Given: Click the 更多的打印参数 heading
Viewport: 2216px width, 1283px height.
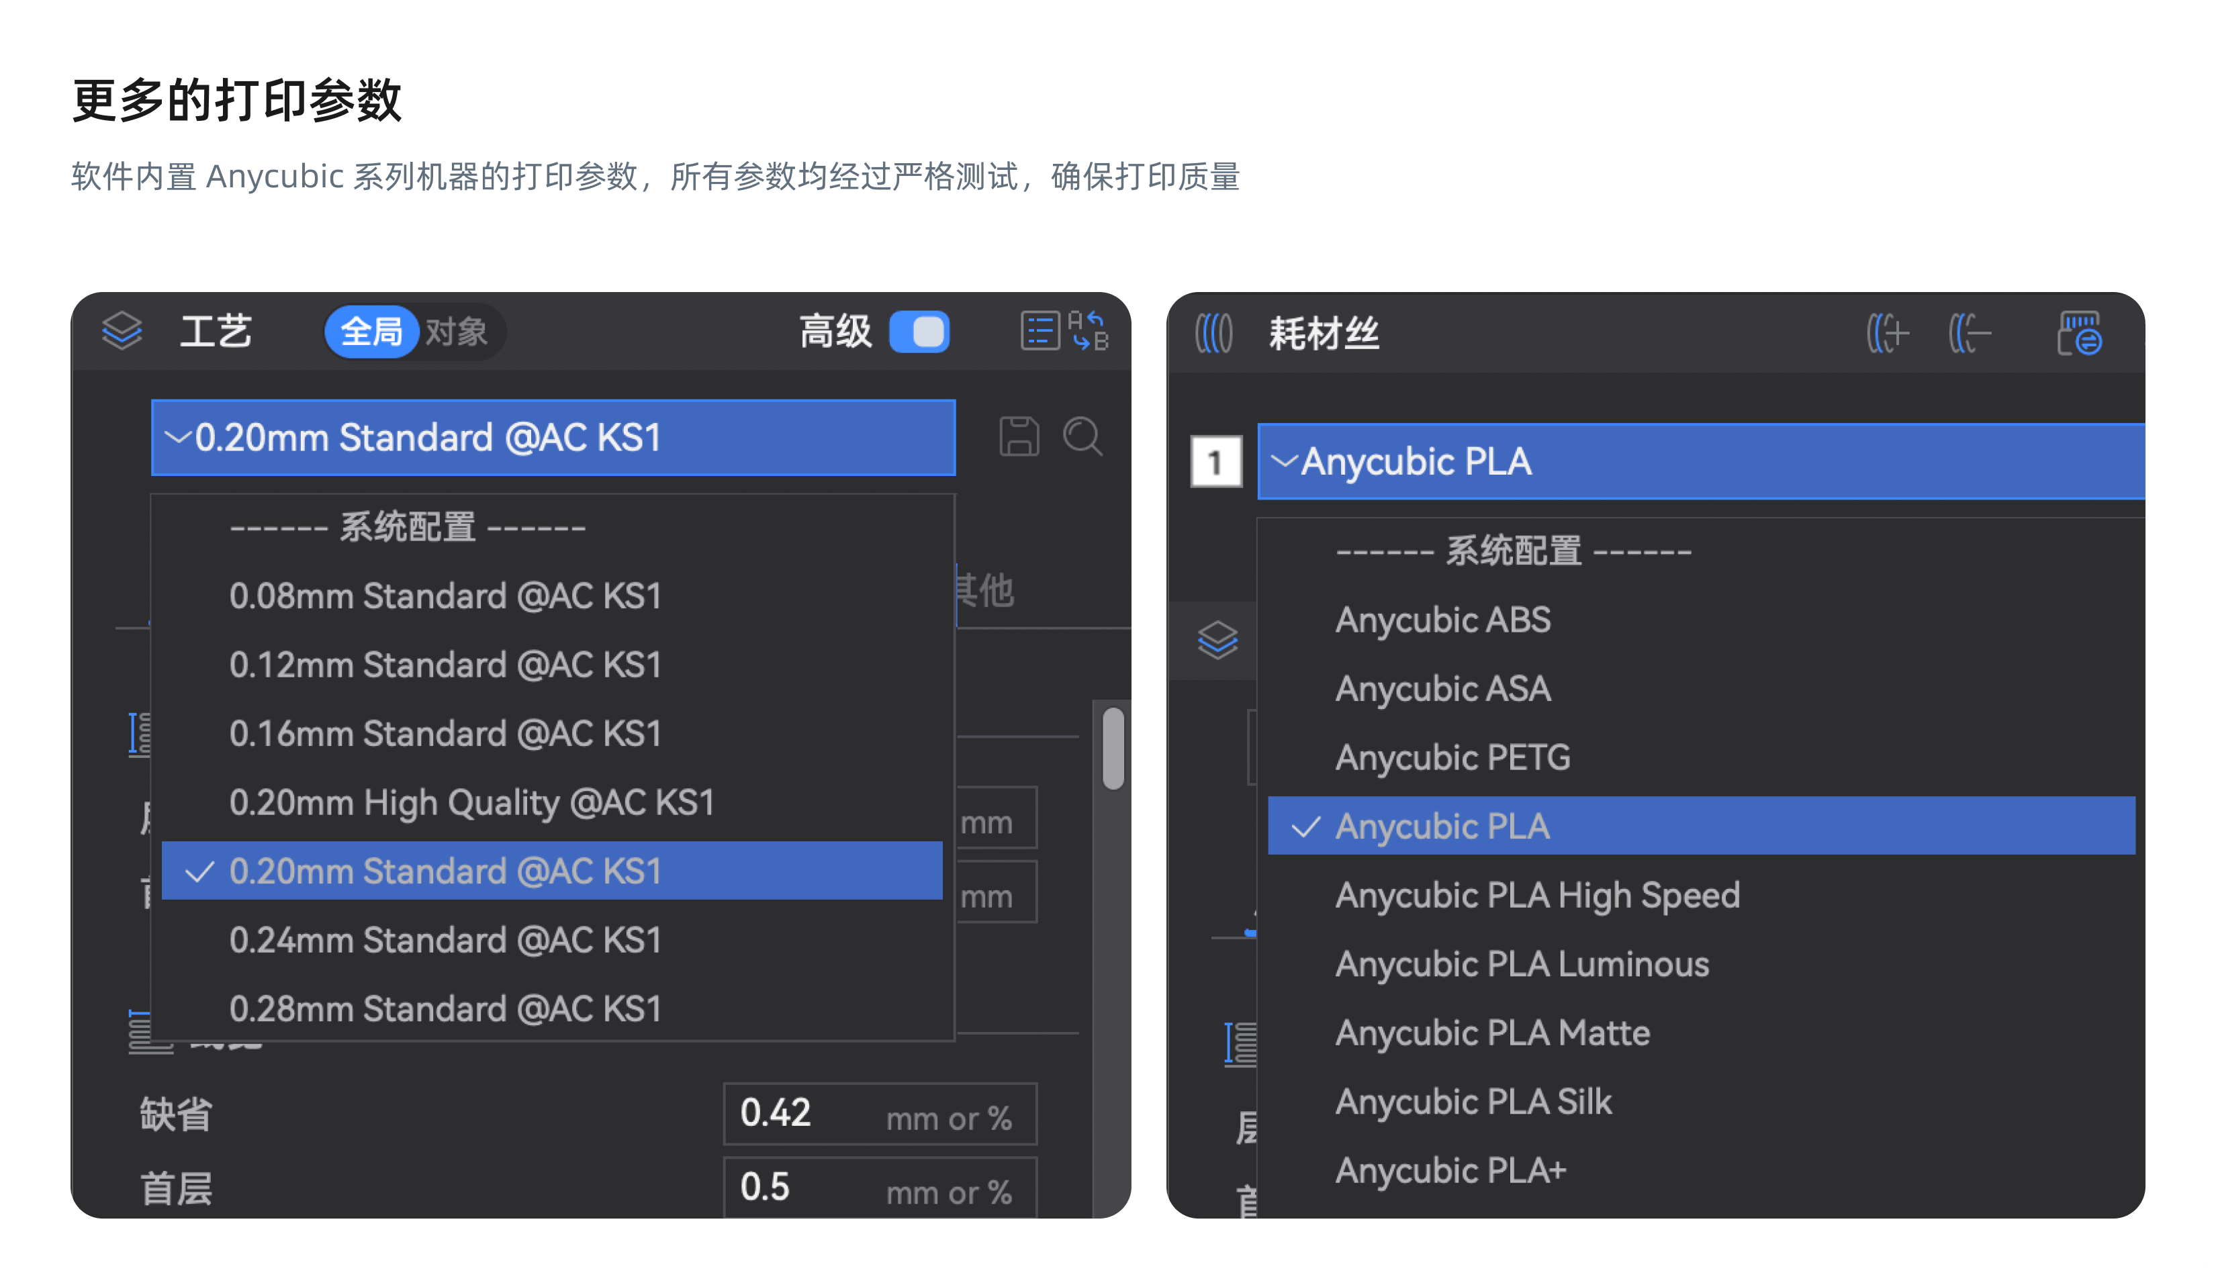Looking at the screenshot, I should pyautogui.click(x=238, y=100).
